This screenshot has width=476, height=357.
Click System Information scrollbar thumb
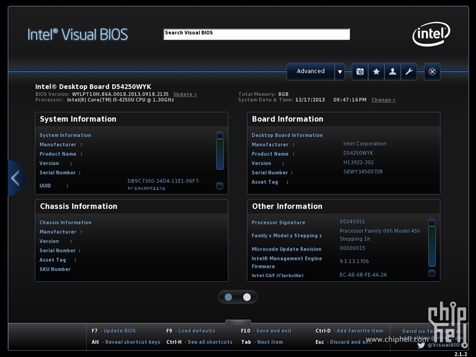pos(220,154)
